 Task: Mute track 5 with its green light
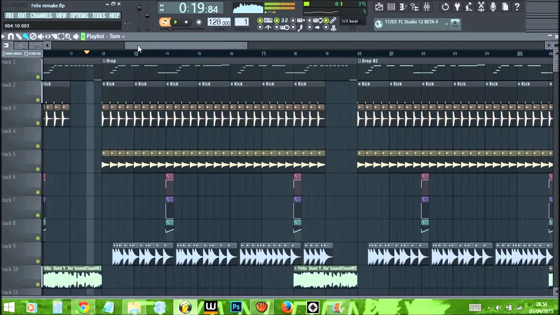coord(38,169)
